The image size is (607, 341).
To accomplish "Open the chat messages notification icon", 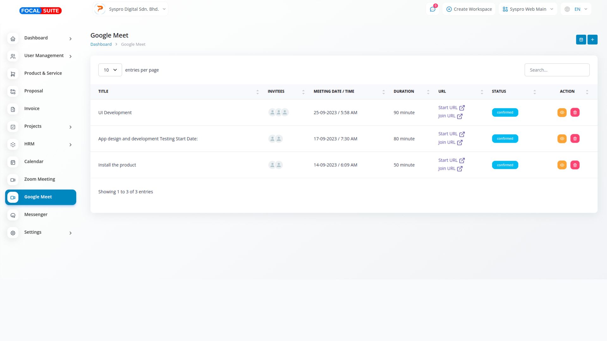I will click(432, 9).
